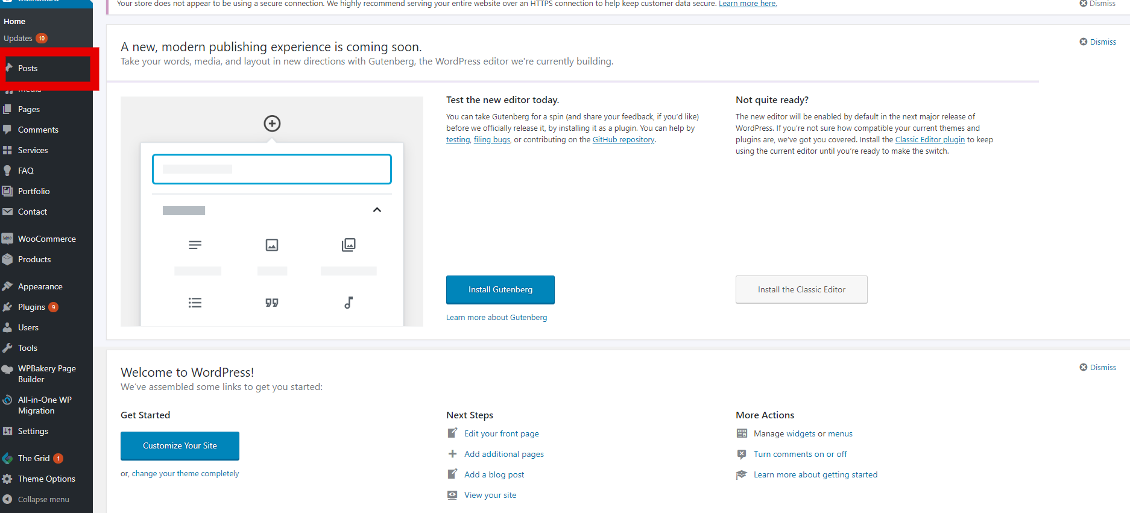Open Add a blog post link
Screen dimensions: 1130x513
point(494,475)
